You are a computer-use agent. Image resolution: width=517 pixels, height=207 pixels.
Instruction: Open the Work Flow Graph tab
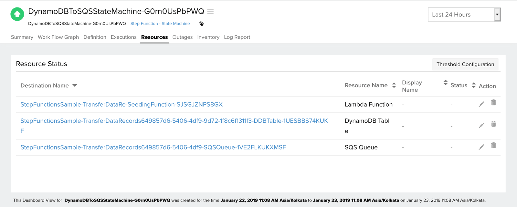tap(58, 37)
